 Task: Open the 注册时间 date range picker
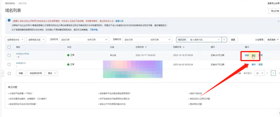click(x=84, y=40)
